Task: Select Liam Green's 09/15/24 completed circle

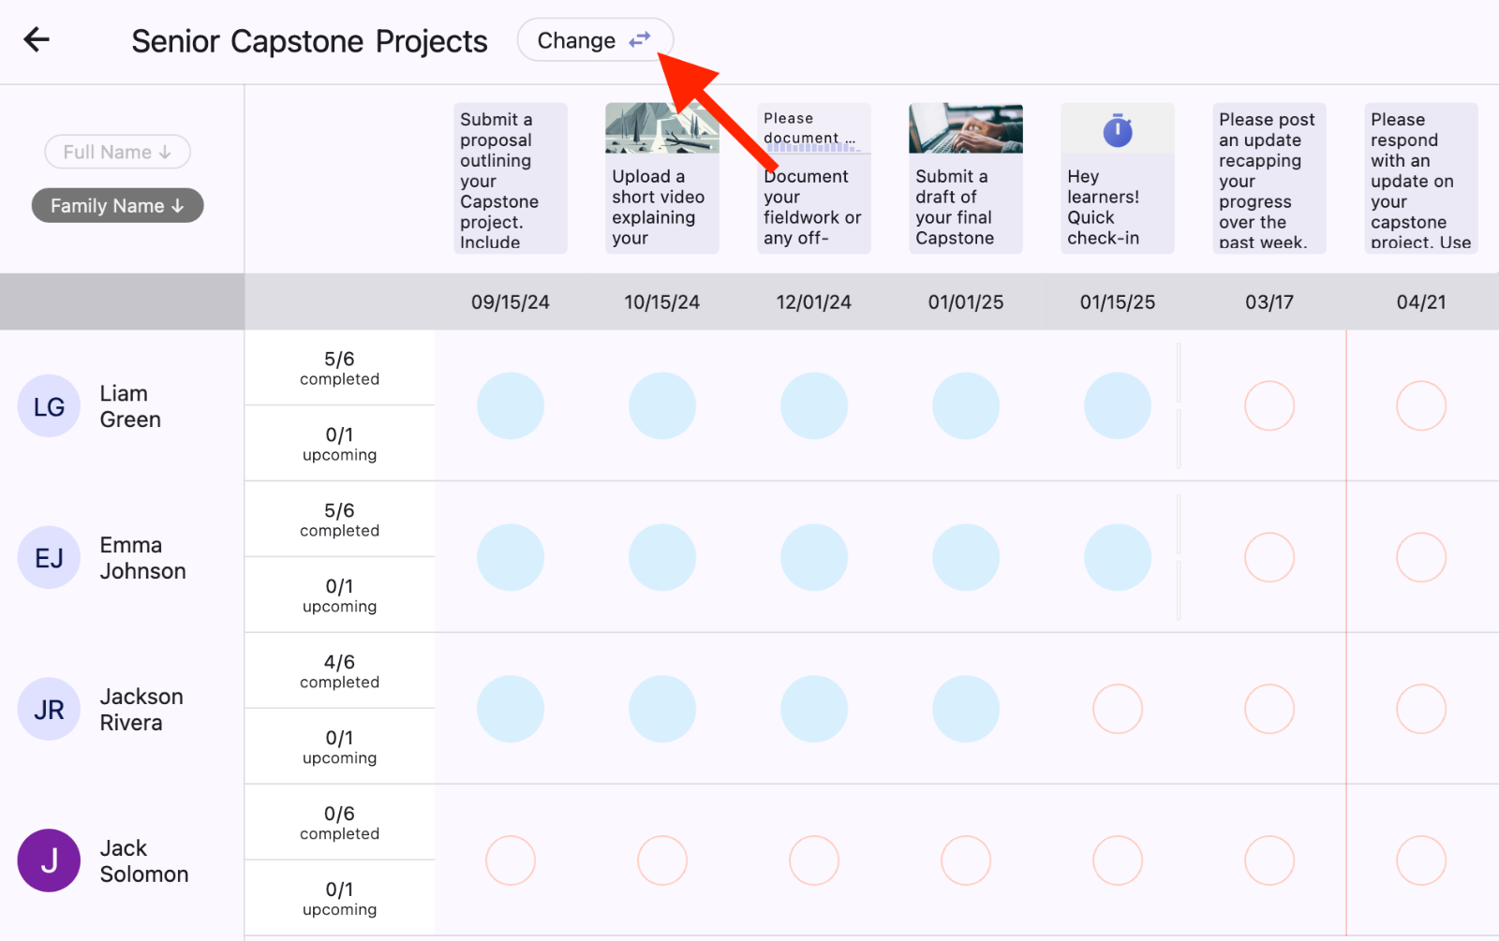Action: click(511, 406)
